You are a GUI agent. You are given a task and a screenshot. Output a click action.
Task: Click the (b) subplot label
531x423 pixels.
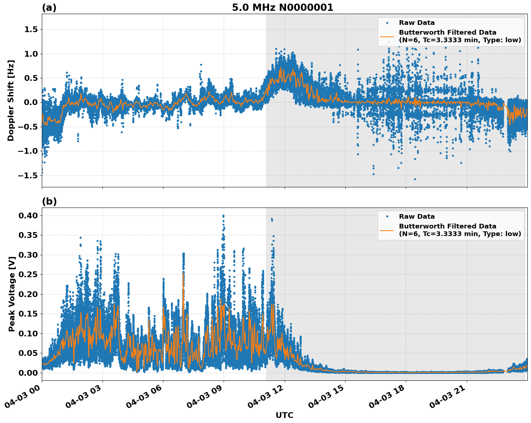pos(49,201)
